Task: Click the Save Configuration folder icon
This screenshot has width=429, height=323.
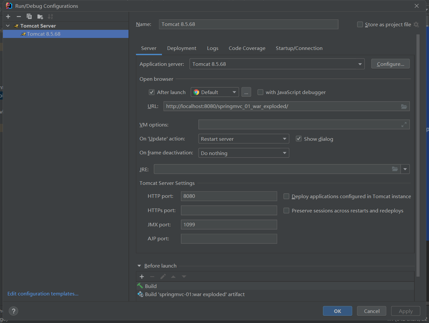Action: [x=40, y=17]
